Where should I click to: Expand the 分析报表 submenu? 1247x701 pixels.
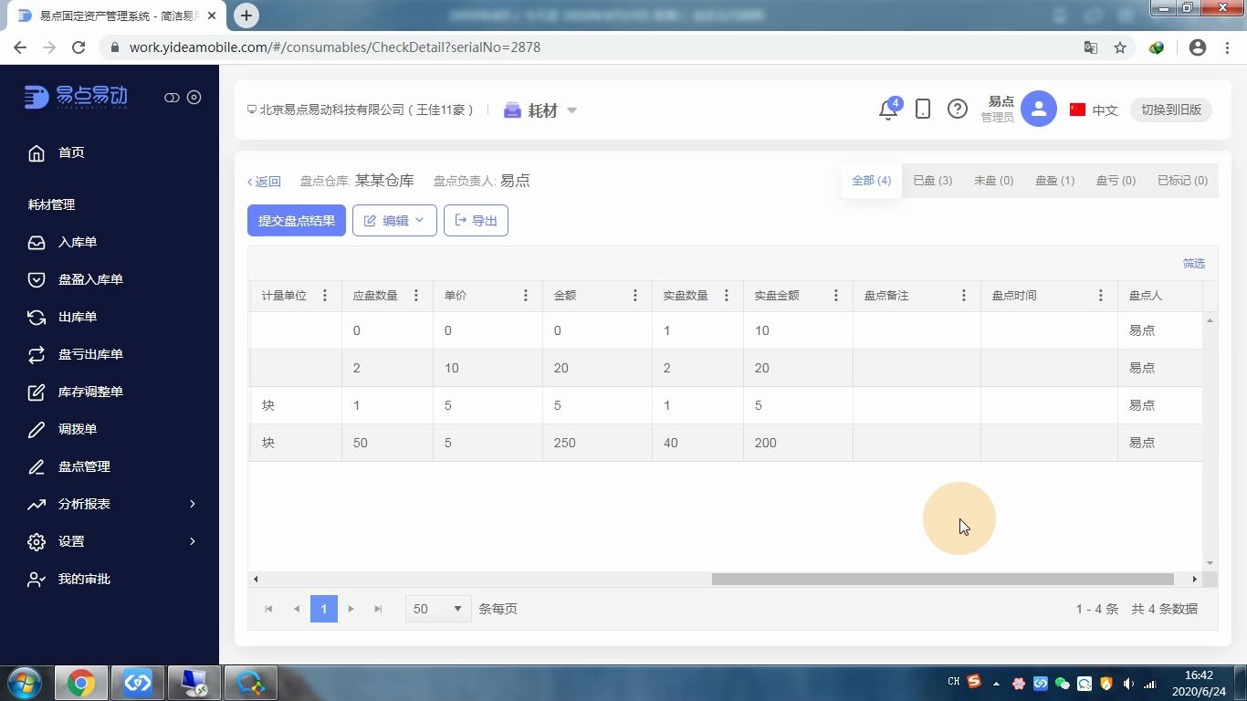pos(111,504)
